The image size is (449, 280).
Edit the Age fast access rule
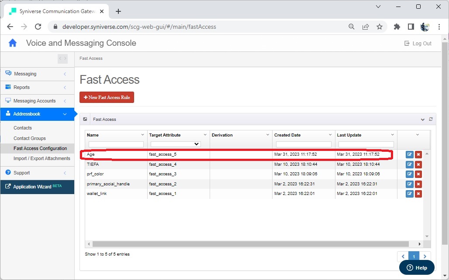click(x=410, y=154)
